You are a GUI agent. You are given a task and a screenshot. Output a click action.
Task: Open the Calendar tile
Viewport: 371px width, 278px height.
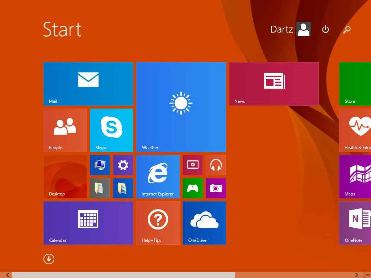click(88, 223)
